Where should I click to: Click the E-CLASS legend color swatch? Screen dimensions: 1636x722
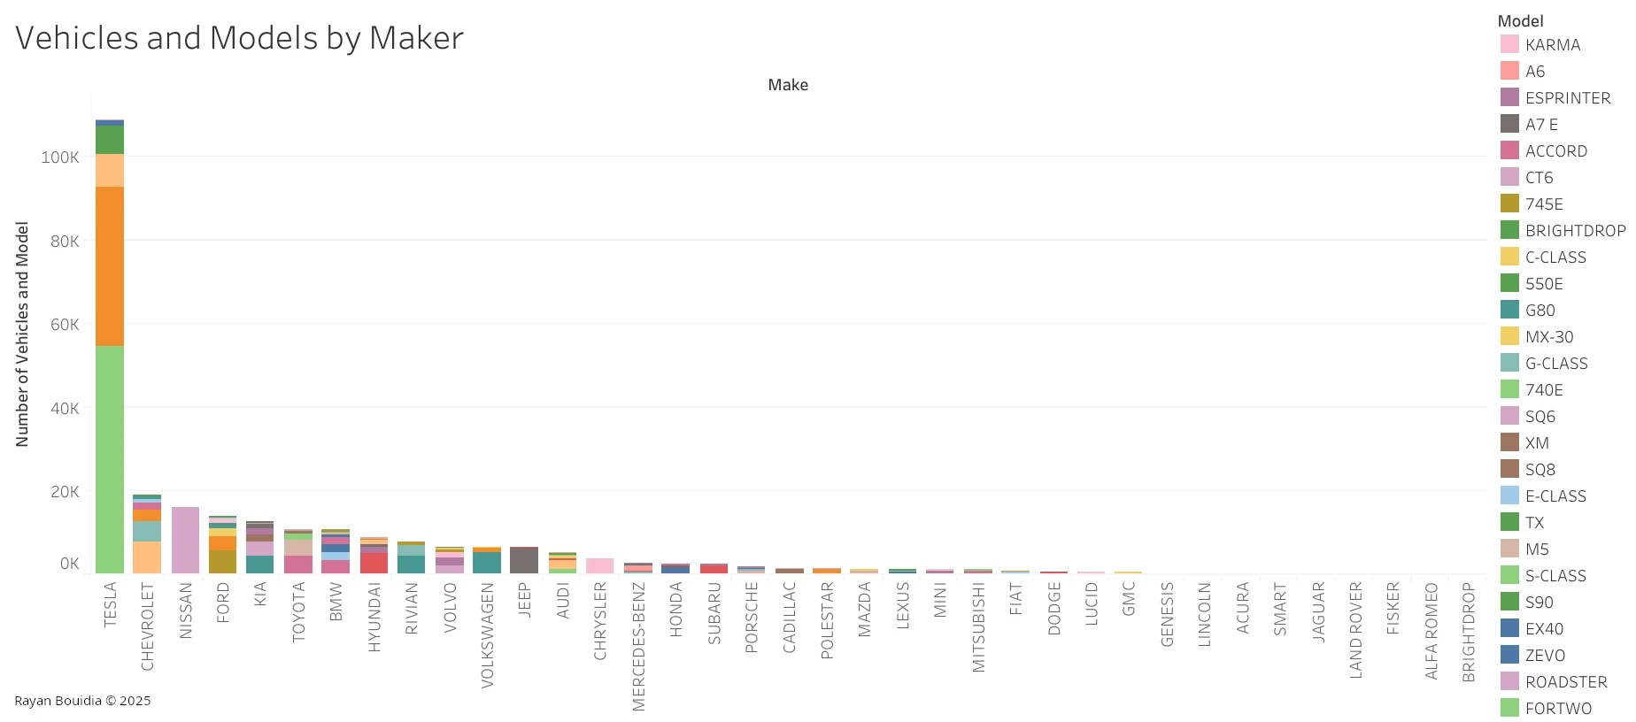[1509, 495]
